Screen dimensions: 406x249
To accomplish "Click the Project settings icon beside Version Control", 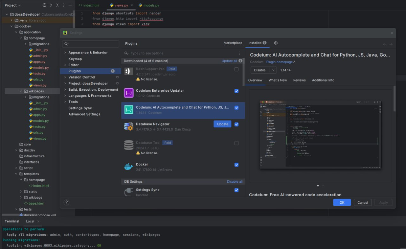I will point(117,77).
